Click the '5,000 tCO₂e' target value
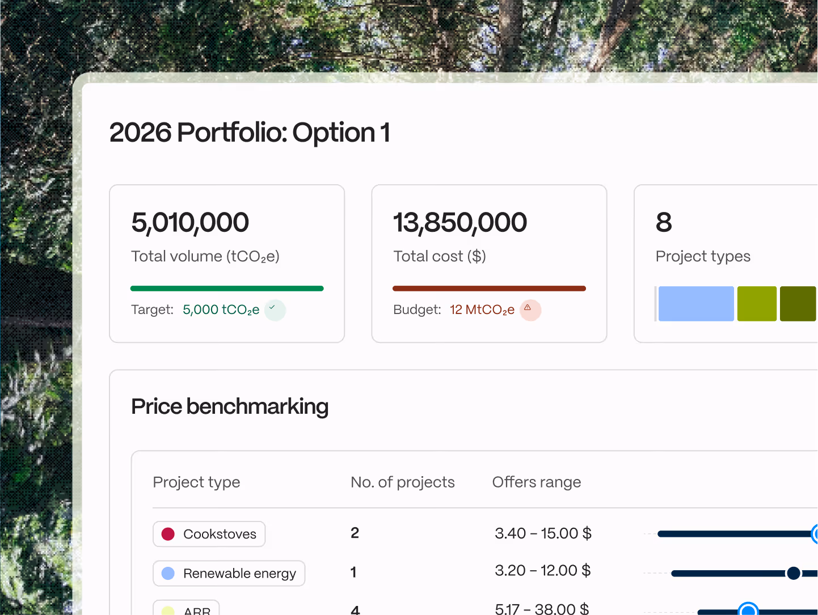 coord(221,310)
